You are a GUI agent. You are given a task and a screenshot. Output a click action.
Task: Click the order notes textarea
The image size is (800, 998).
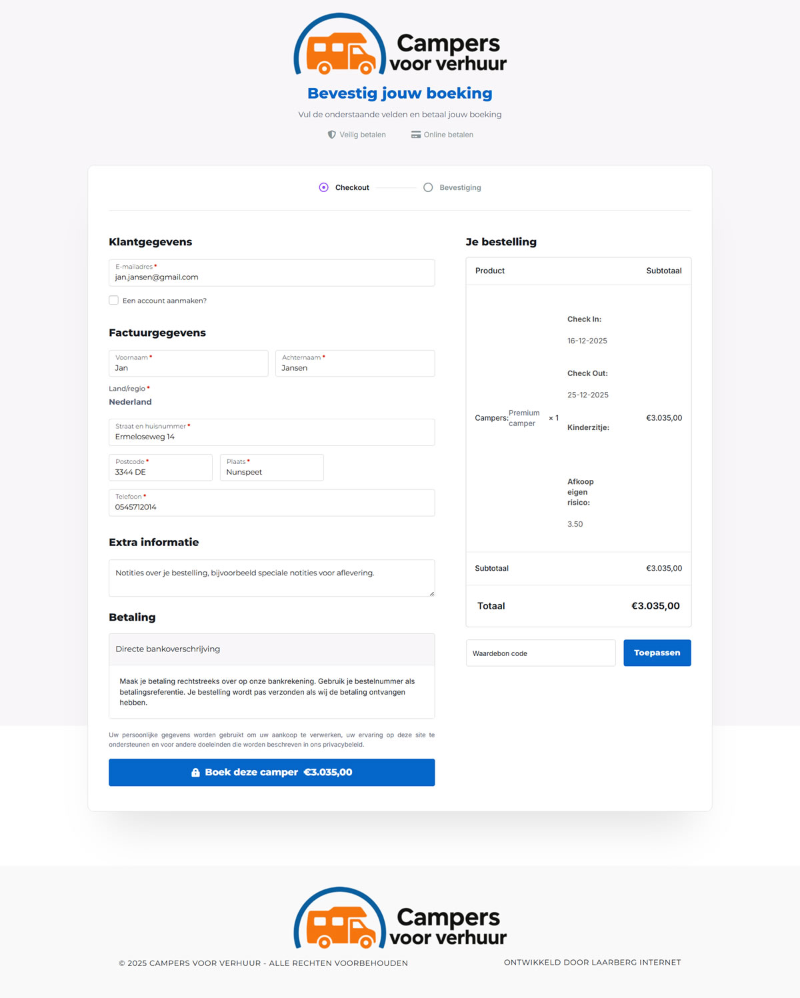pyautogui.click(x=271, y=578)
